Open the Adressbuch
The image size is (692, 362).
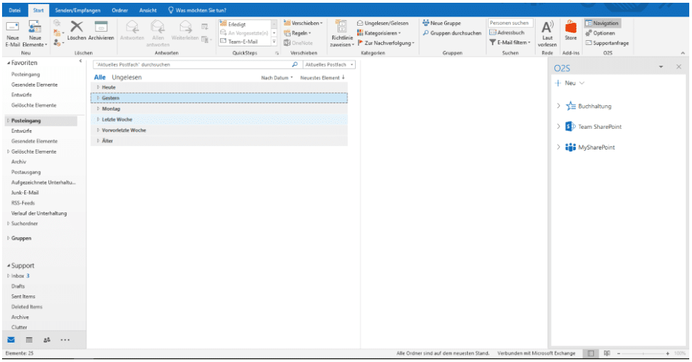tap(509, 33)
